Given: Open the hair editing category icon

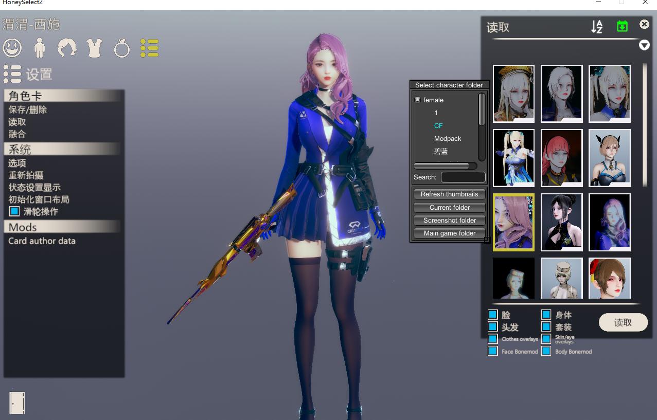Looking at the screenshot, I should (67, 48).
